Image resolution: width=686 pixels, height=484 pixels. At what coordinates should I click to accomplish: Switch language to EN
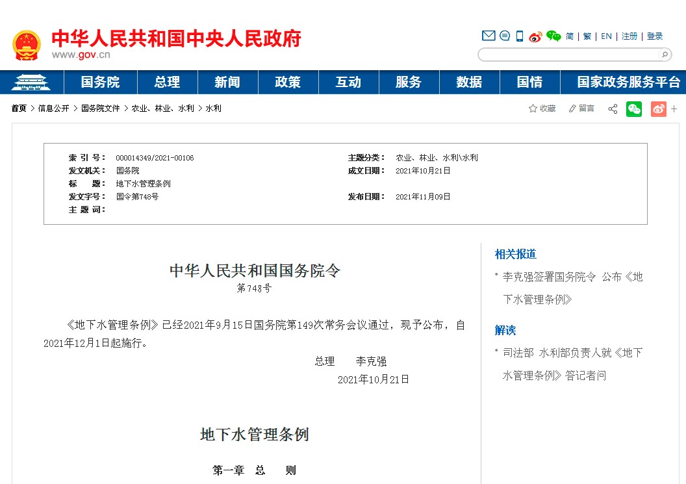point(606,36)
